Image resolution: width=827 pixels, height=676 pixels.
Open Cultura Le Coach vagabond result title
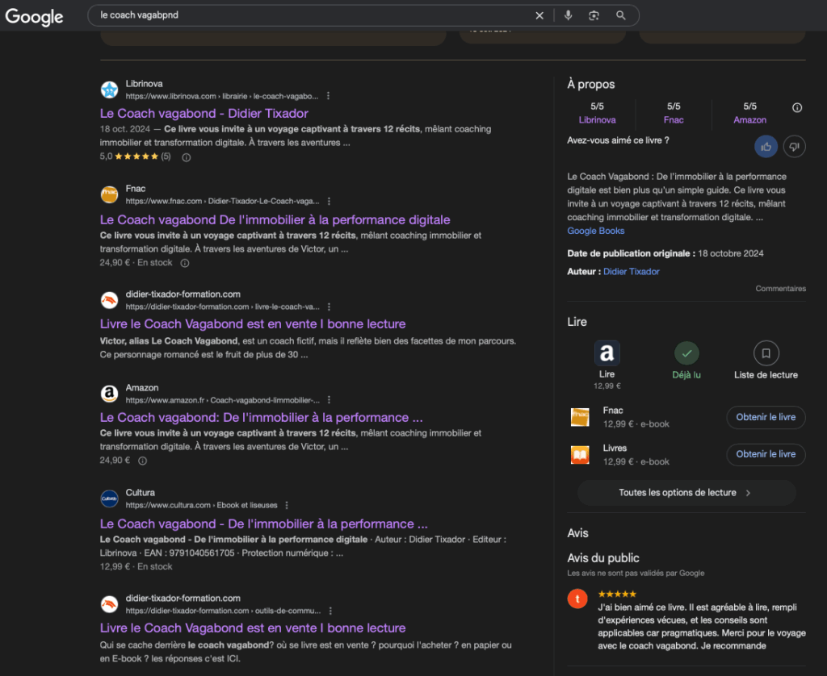click(x=264, y=524)
